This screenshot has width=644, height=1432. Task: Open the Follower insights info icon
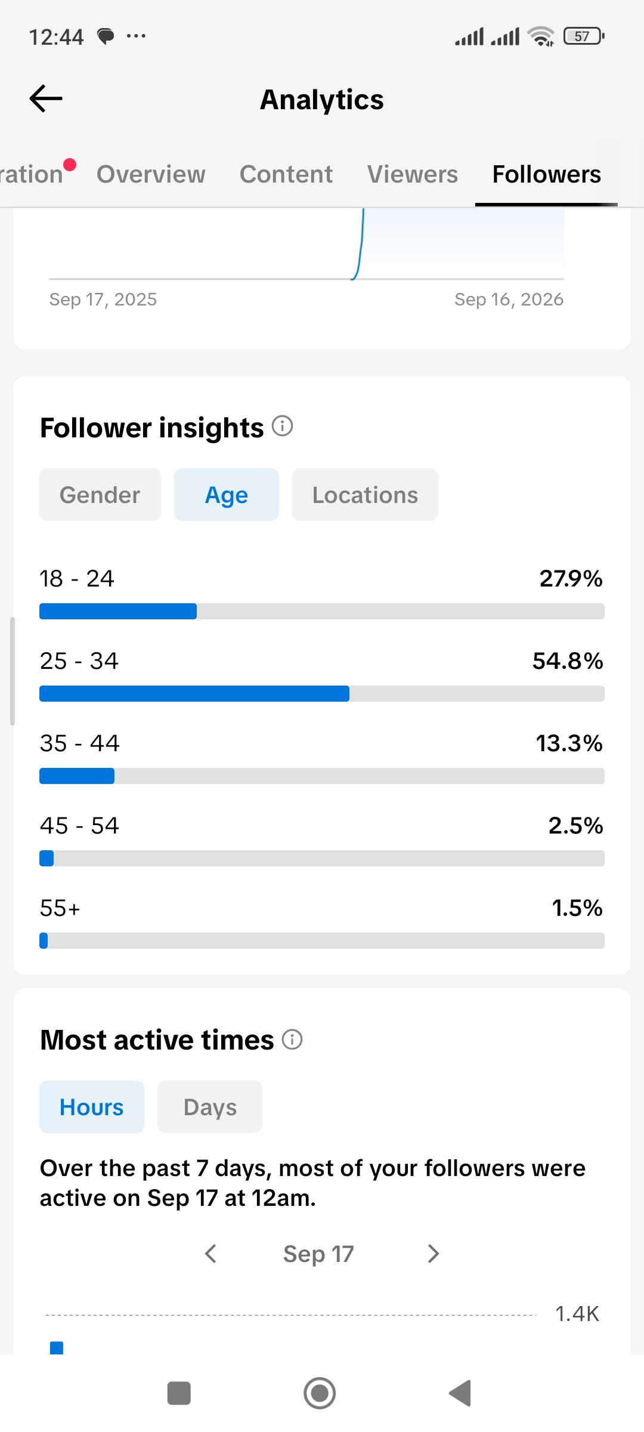tap(283, 426)
